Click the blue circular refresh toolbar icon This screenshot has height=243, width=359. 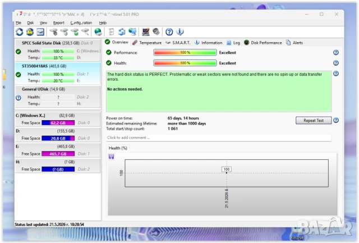[20, 32]
